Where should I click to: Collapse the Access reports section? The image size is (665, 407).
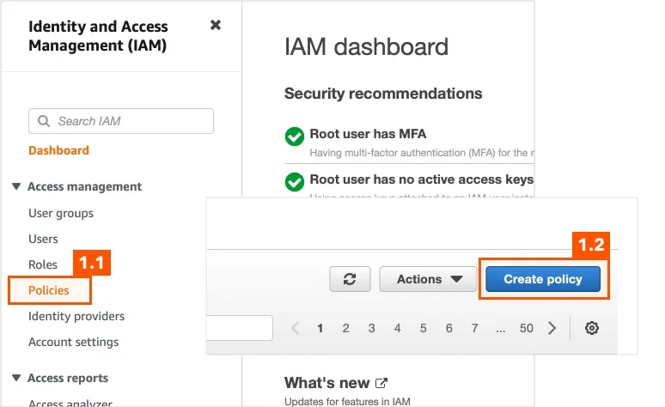tap(16, 377)
